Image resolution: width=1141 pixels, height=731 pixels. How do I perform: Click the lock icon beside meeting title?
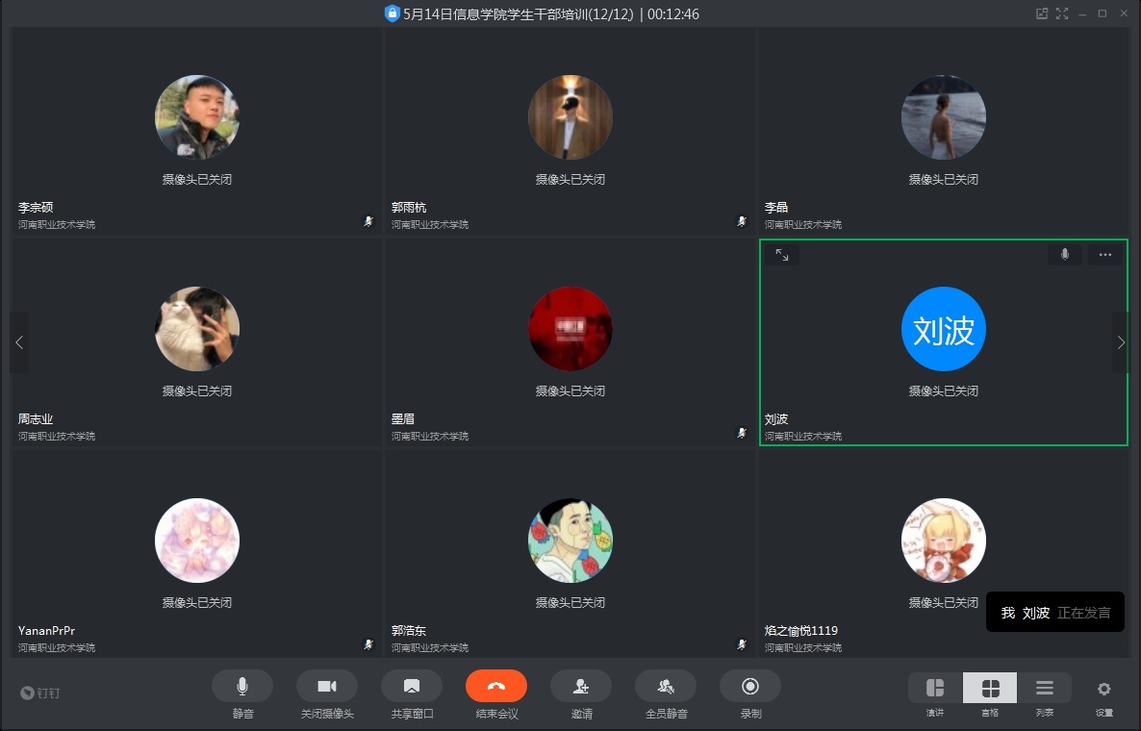click(392, 13)
